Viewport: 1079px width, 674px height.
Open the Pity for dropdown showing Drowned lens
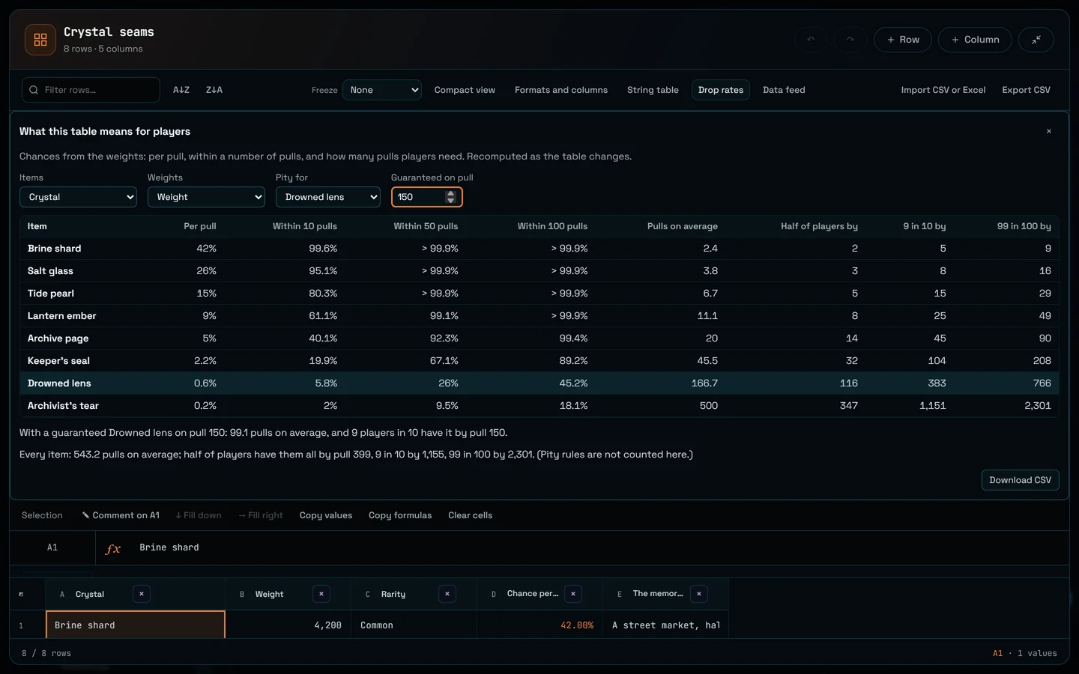coord(328,197)
